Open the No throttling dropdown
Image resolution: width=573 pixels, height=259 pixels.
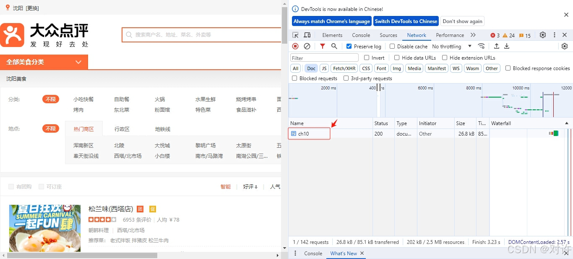click(452, 46)
